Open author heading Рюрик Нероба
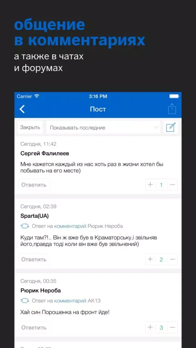The image size is (196, 348). pos(40,291)
